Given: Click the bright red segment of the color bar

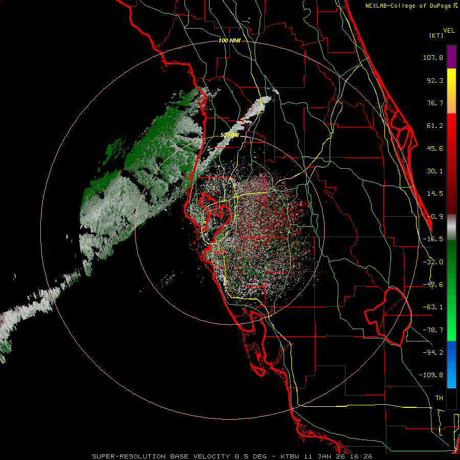Looking at the screenshot, I should pos(451,164).
